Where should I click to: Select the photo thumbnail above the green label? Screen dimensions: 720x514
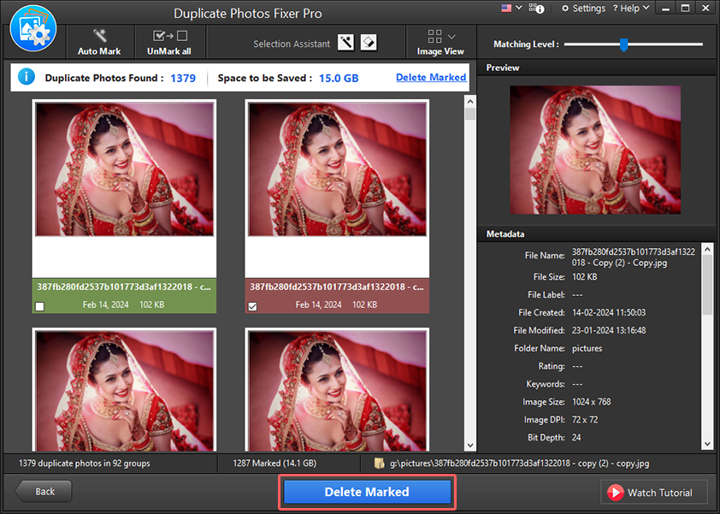click(x=125, y=169)
